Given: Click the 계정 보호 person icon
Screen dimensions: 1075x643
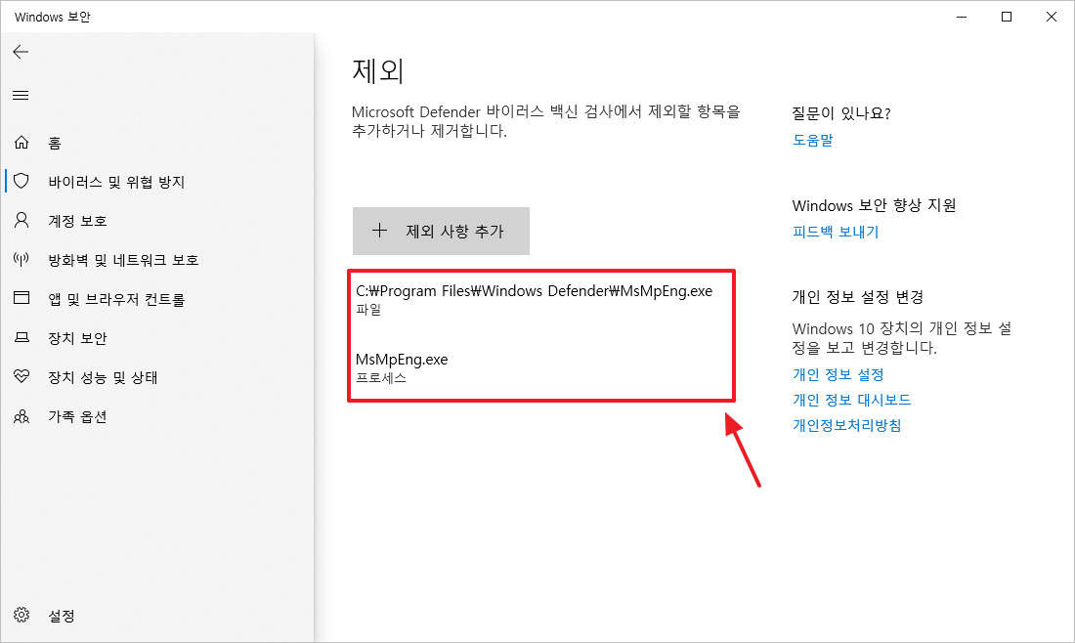Looking at the screenshot, I should point(21,220).
